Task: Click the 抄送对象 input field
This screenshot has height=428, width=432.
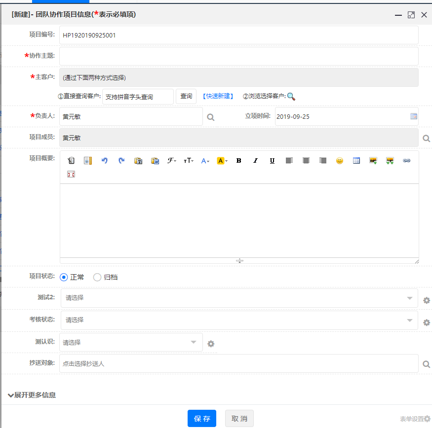Action: 239,363
